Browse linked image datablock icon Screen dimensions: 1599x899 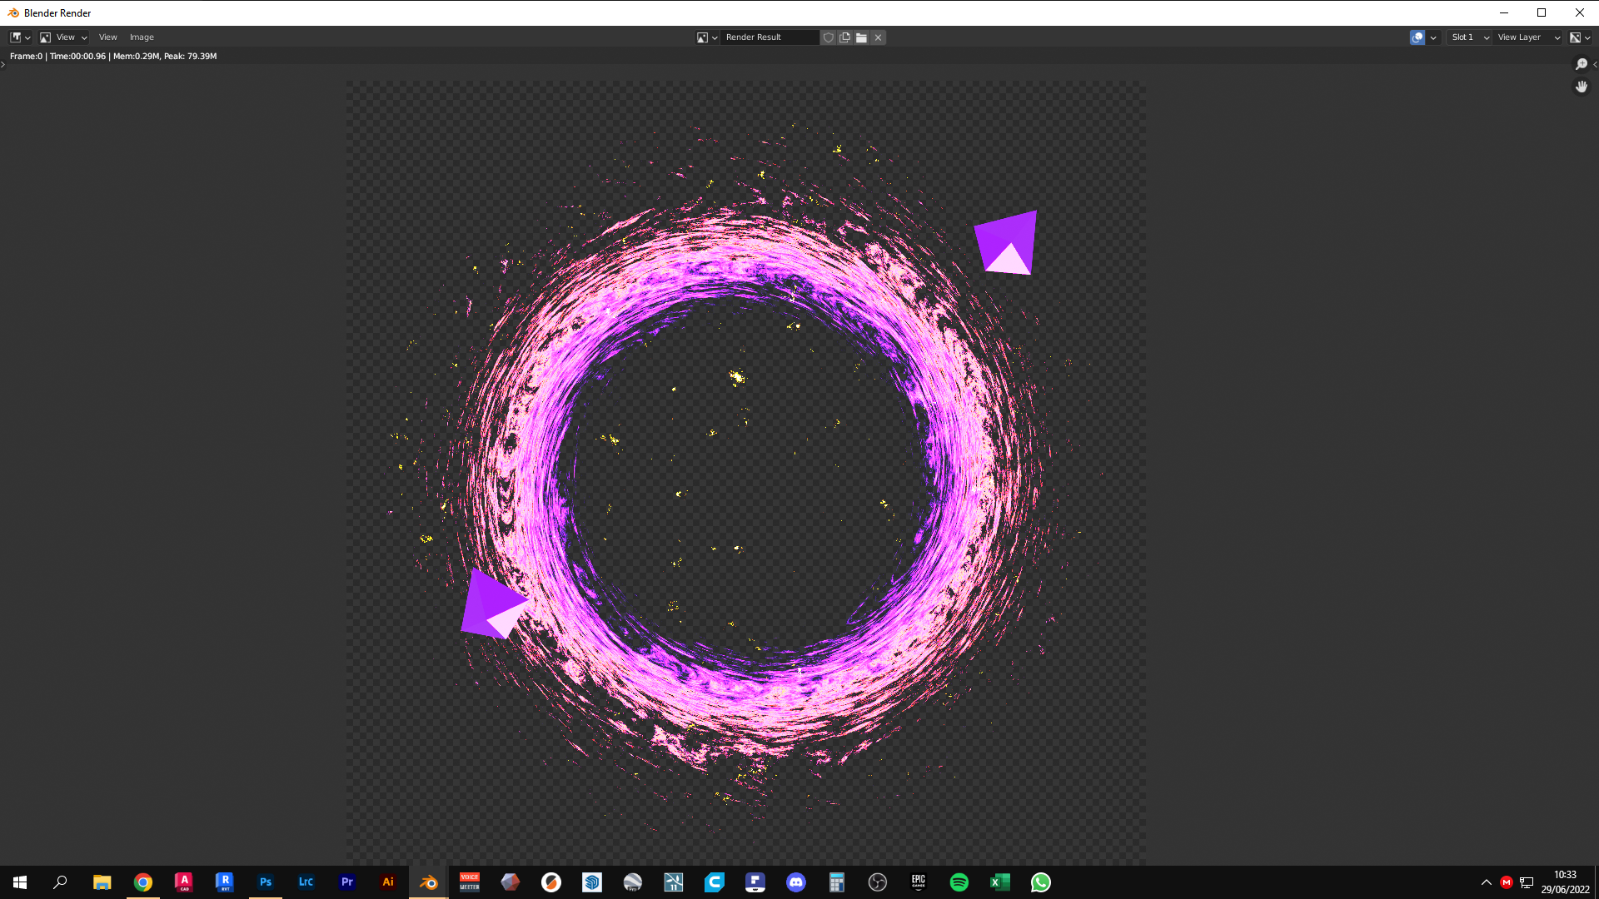(x=706, y=37)
